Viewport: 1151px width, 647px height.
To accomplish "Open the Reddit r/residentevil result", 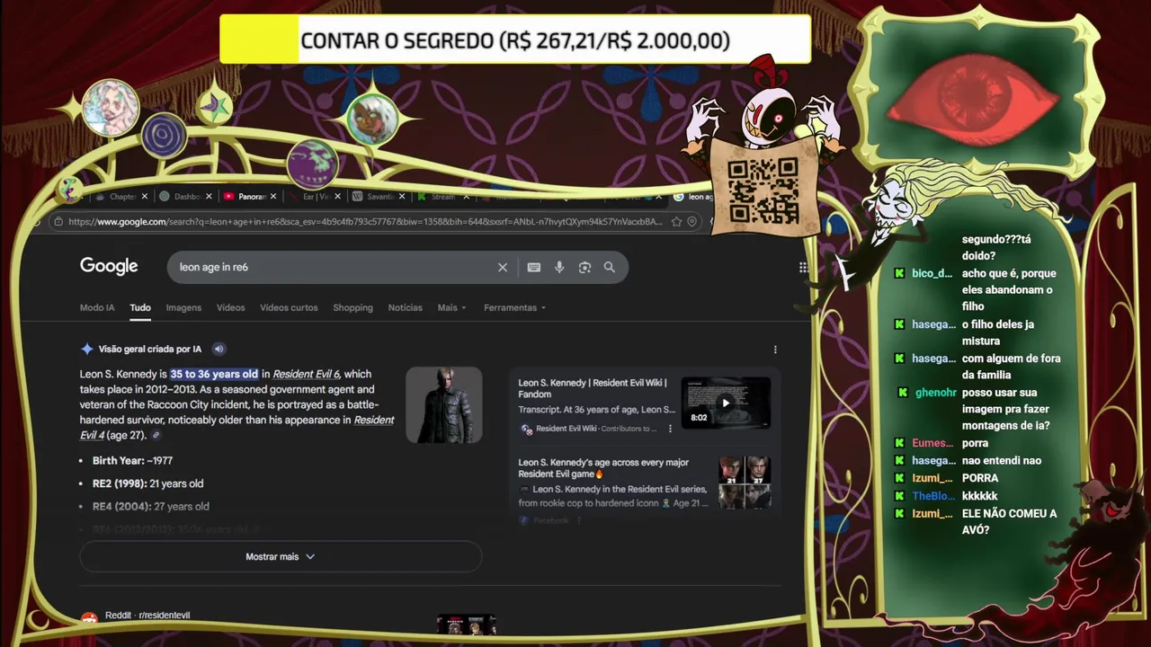I will 147,616.
